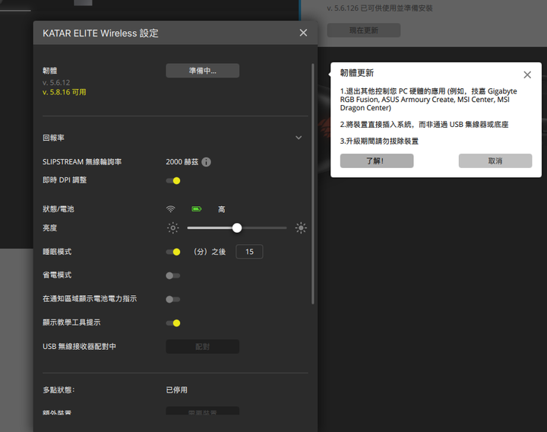Click the '3.升級期間請勿拔除裝置' instruction text

point(379,141)
